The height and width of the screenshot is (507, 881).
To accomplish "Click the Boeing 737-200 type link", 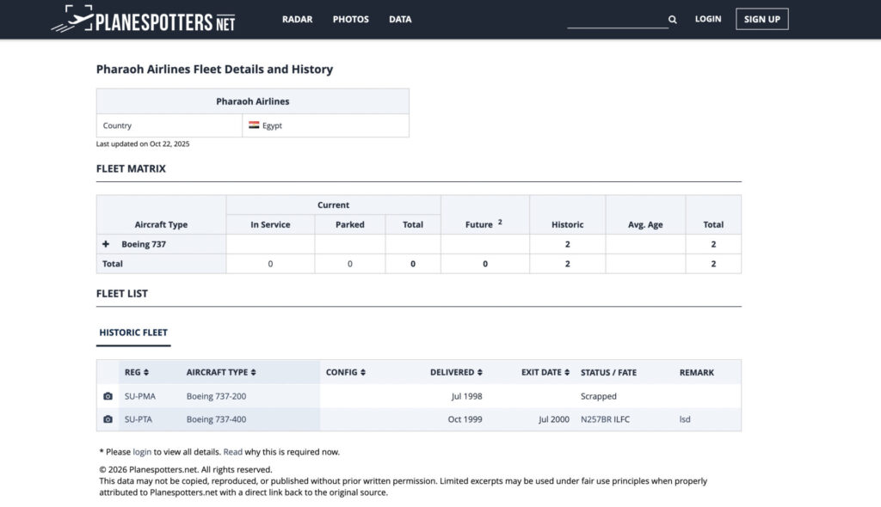I will point(216,396).
